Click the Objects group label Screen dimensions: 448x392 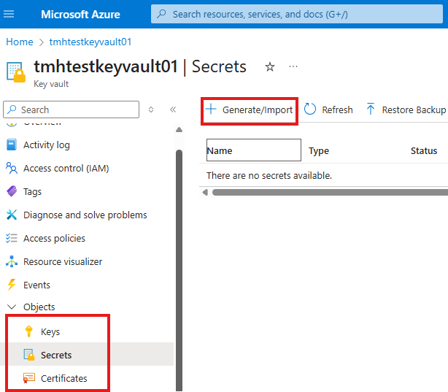point(39,307)
